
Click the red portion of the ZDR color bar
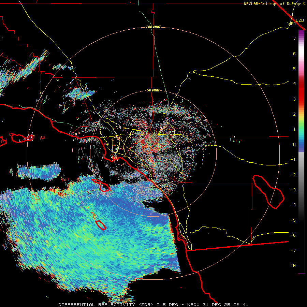tap(301, 92)
